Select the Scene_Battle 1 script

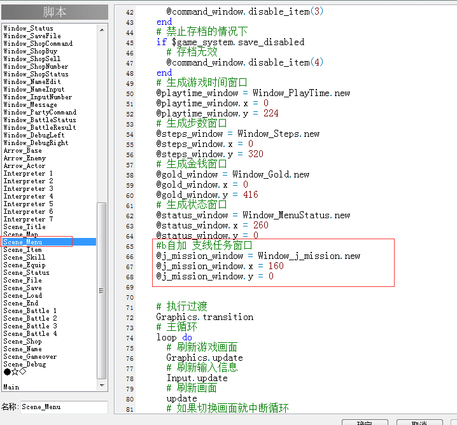click(x=30, y=311)
